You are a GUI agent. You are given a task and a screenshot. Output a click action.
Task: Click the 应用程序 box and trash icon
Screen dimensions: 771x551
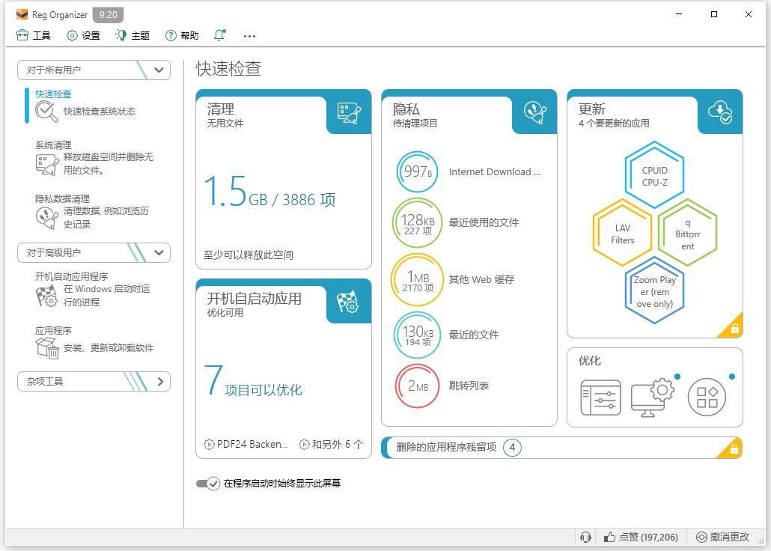click(x=47, y=348)
